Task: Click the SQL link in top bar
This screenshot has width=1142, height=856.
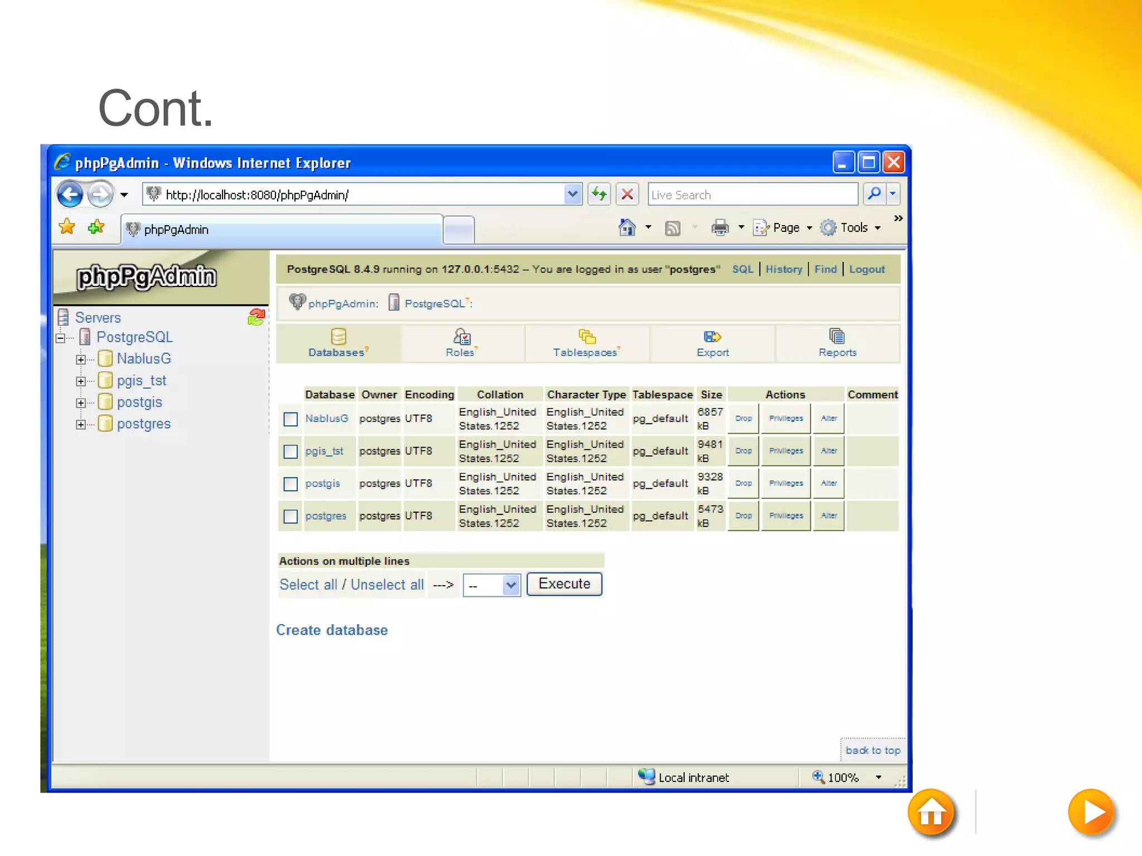Action: (x=742, y=269)
